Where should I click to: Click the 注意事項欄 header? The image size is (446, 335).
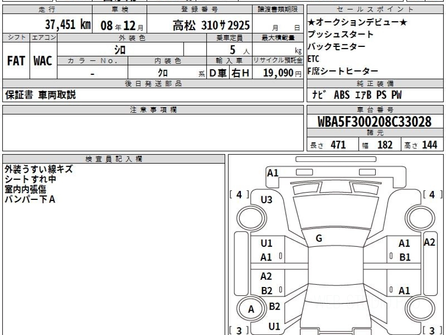coord(153,110)
